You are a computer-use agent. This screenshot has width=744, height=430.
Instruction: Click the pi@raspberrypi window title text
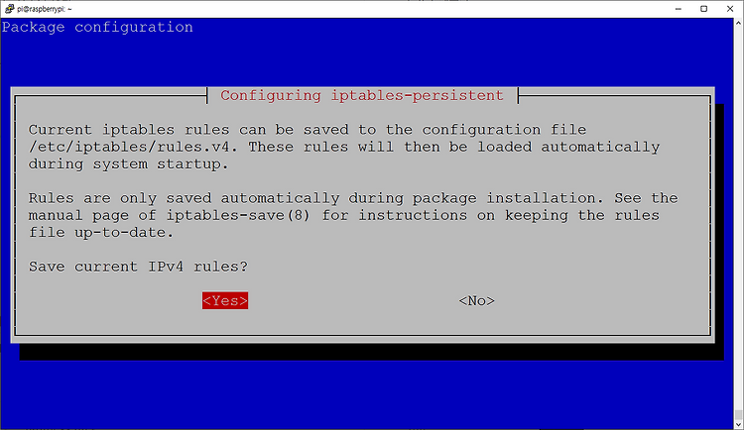tap(44, 9)
